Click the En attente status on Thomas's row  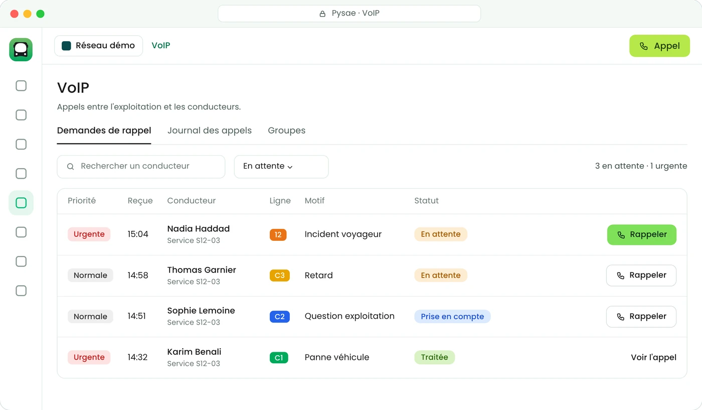click(440, 276)
